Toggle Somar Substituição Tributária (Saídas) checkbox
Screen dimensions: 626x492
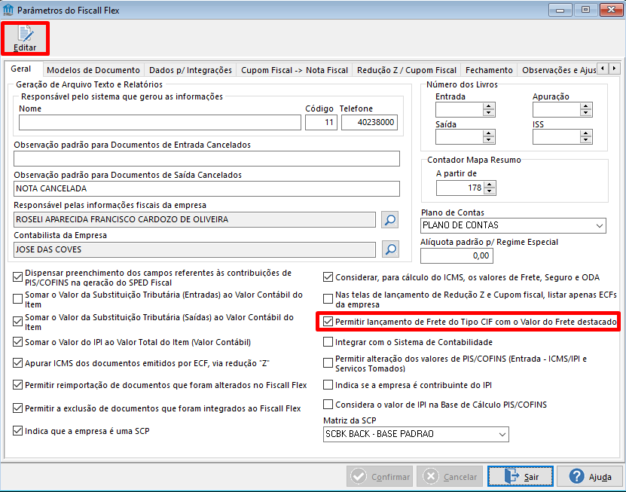(x=17, y=322)
